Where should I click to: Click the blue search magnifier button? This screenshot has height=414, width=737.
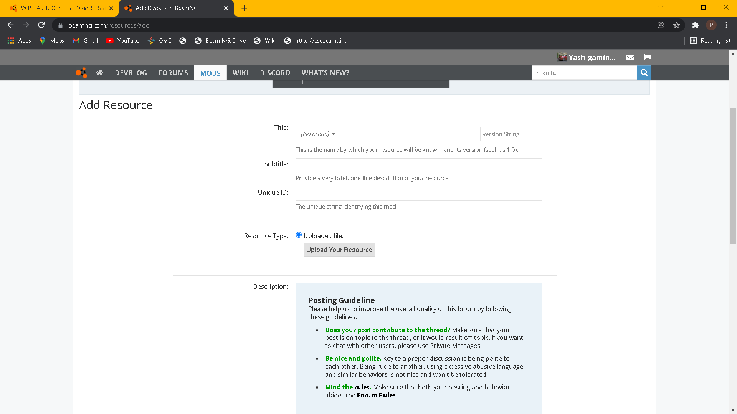644,73
